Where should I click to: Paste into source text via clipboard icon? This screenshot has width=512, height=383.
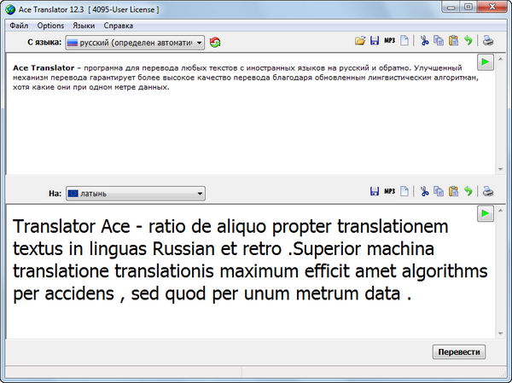(x=453, y=41)
